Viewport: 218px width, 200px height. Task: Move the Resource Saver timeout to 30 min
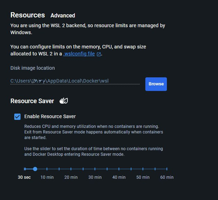(x=95, y=169)
